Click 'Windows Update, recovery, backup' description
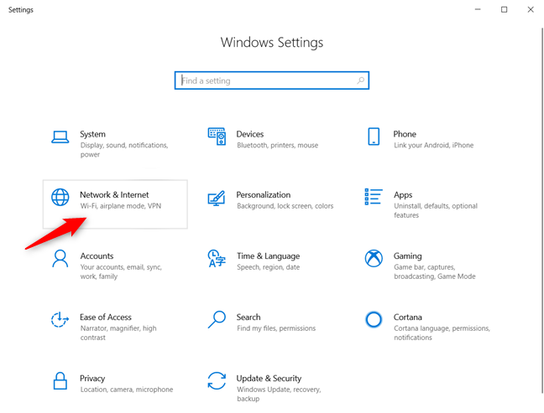The width and height of the screenshot is (544, 413). coord(279,394)
